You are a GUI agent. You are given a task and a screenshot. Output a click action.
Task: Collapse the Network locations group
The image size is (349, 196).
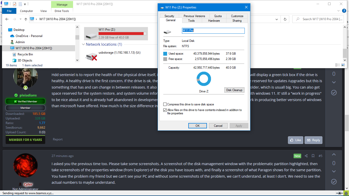pos(83,44)
